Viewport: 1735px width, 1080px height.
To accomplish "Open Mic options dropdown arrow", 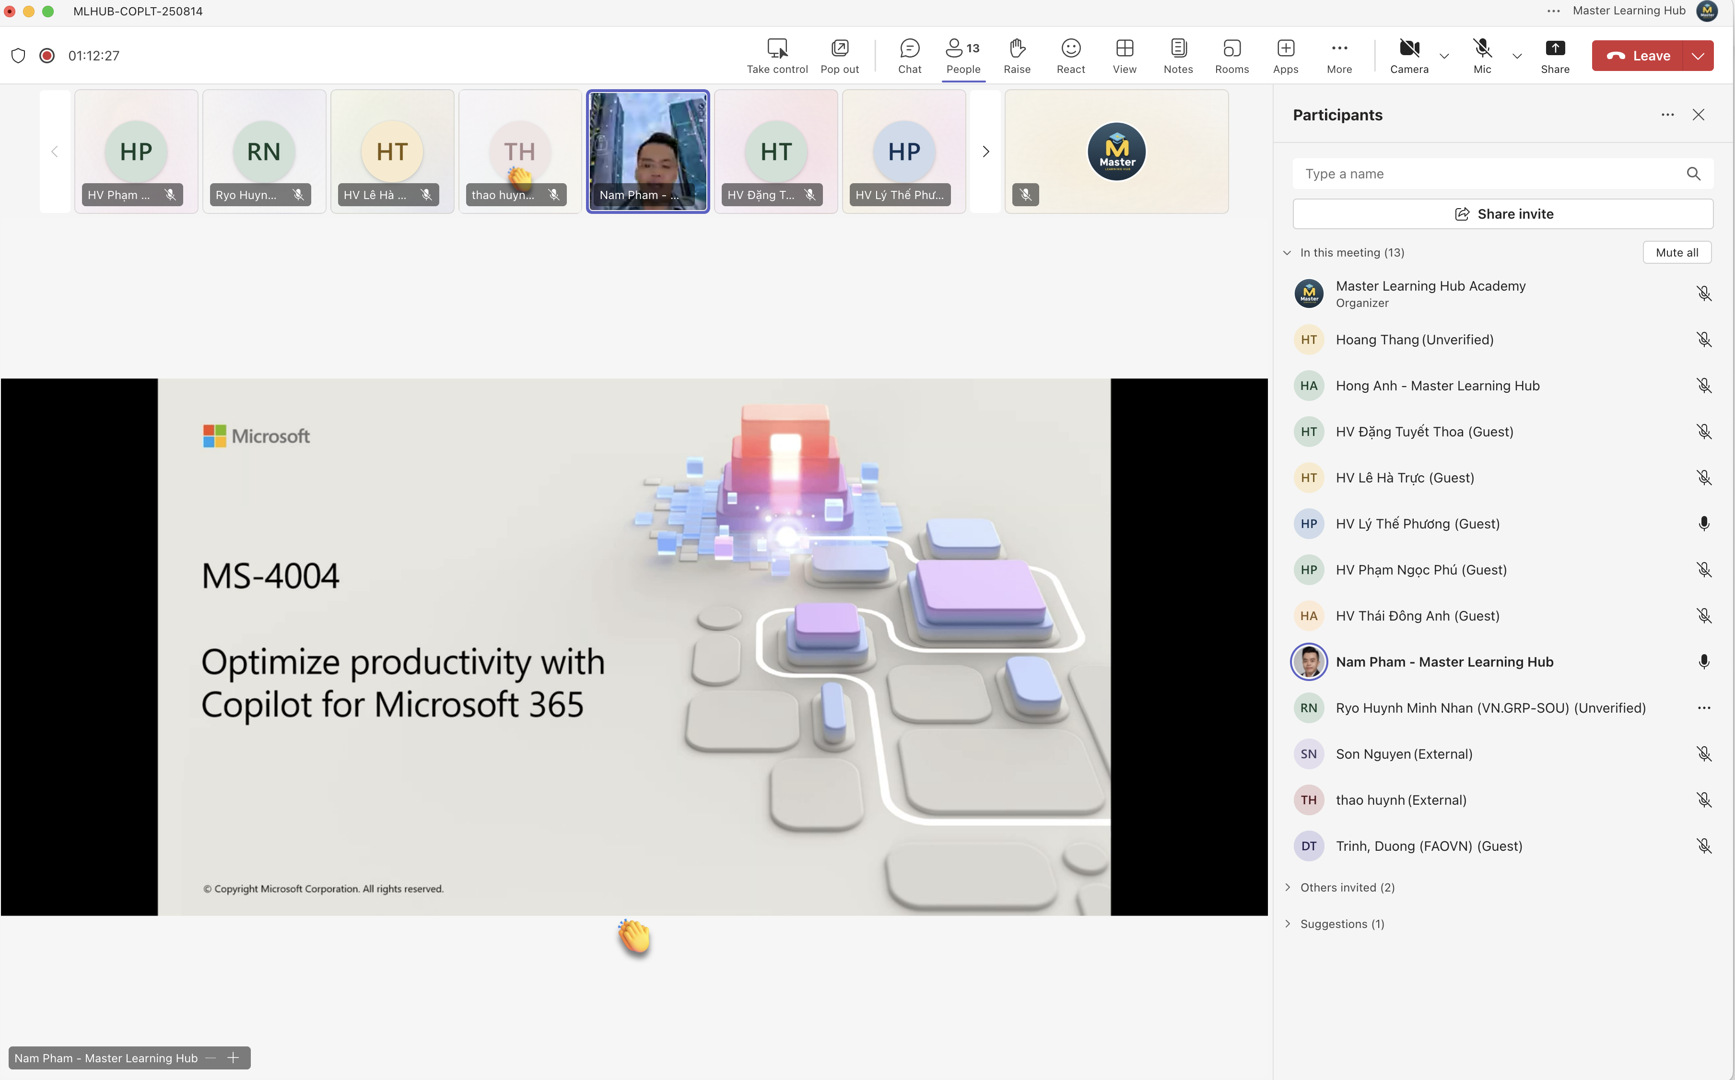I will pyautogui.click(x=1516, y=56).
